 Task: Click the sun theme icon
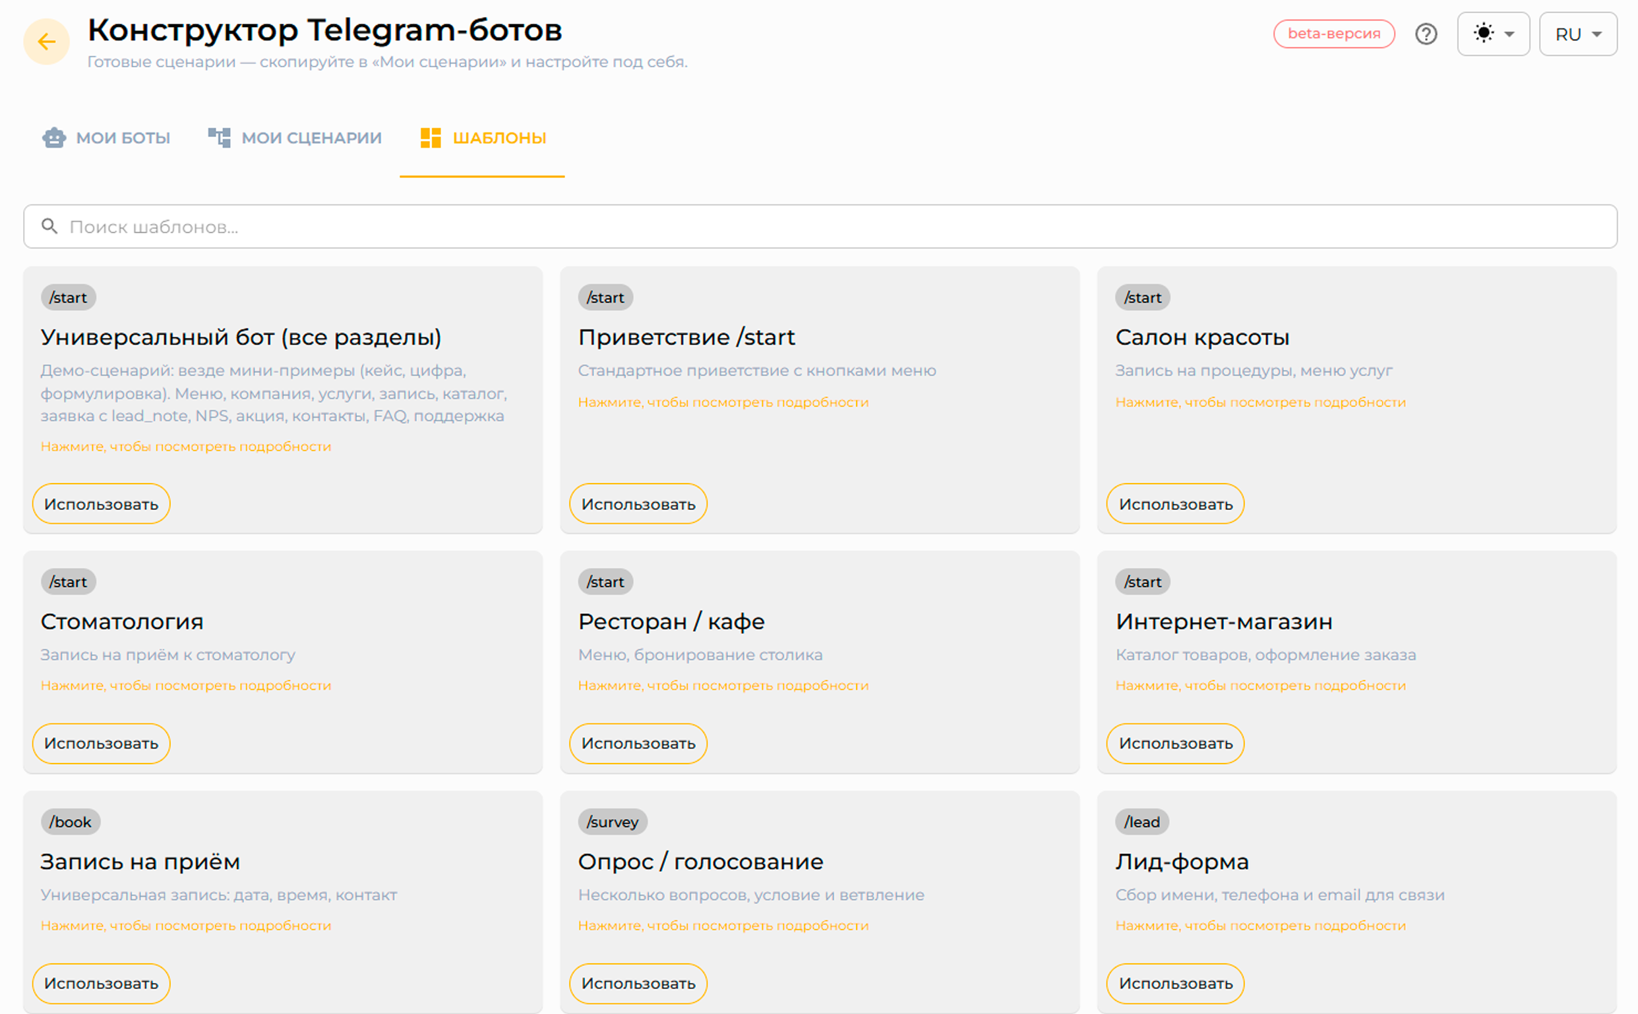click(x=1484, y=33)
